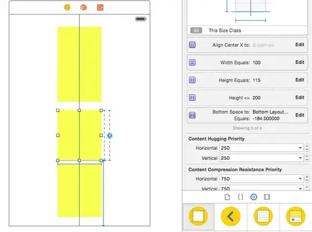
Task: Click Content Hugging Horizontal 250 field
Action: point(261,148)
